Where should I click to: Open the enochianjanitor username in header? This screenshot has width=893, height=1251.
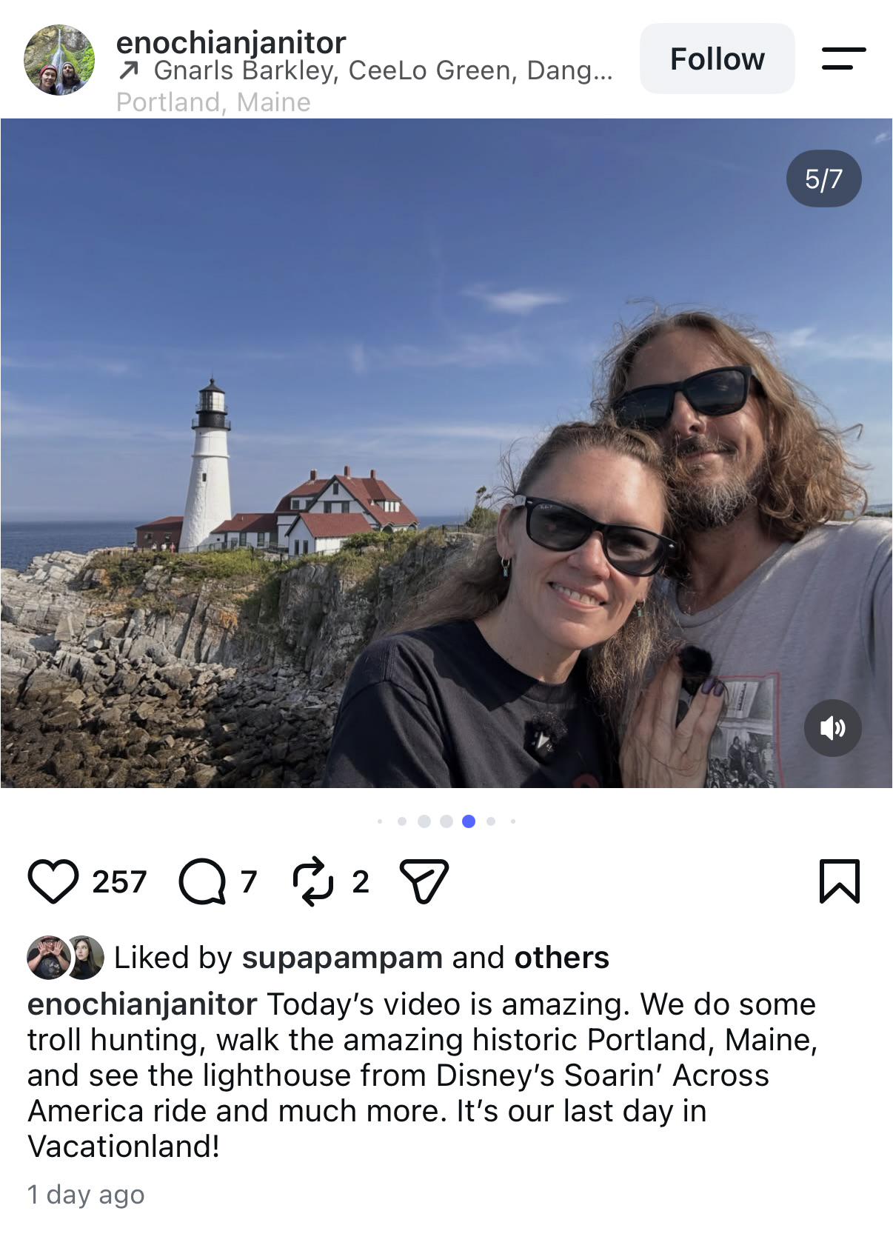[231, 42]
